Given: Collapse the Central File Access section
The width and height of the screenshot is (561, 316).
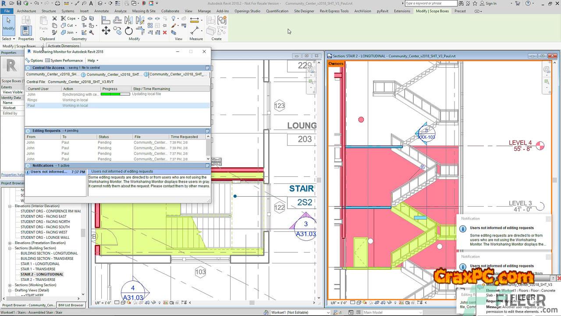Looking at the screenshot, I should 28,68.
